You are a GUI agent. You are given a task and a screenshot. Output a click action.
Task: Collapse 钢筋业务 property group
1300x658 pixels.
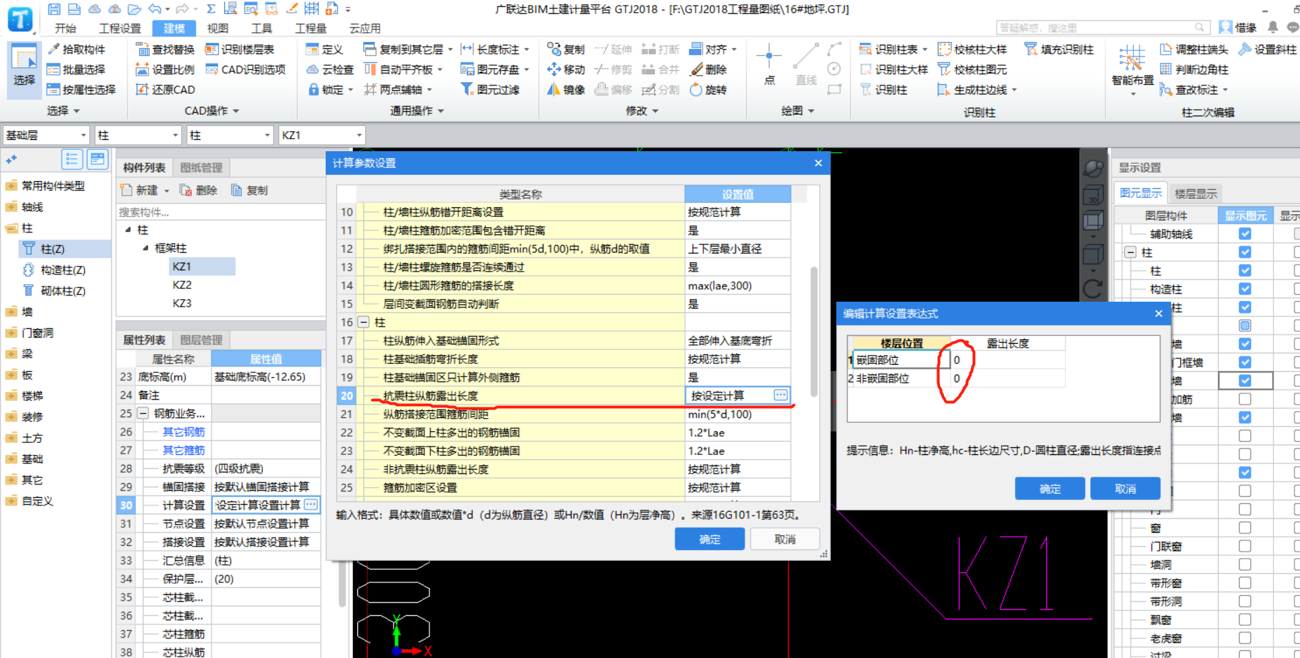(x=143, y=414)
